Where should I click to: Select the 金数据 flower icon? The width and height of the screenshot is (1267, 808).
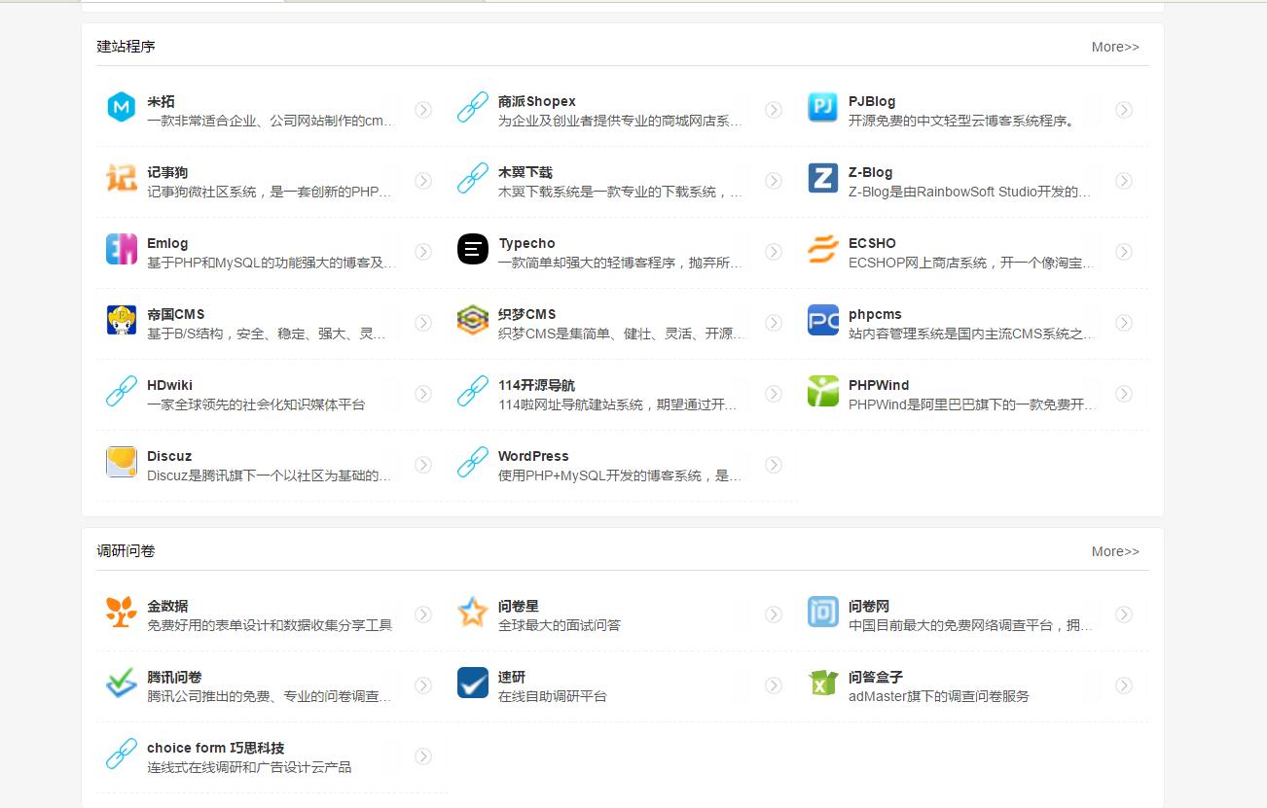click(120, 614)
